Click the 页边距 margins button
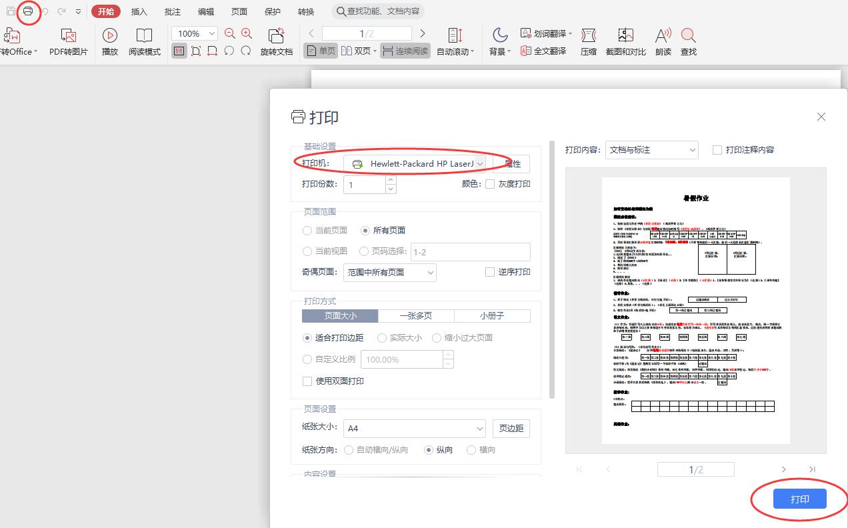This screenshot has width=848, height=528. (511, 429)
